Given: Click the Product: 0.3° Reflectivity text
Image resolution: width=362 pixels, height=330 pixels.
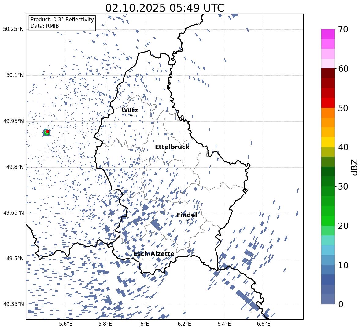Looking at the screenshot, I should pos(62,20).
